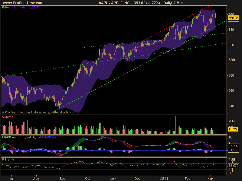
Task: Click the 353.62 (-1.77%) quote value
Action: tap(147, 3)
